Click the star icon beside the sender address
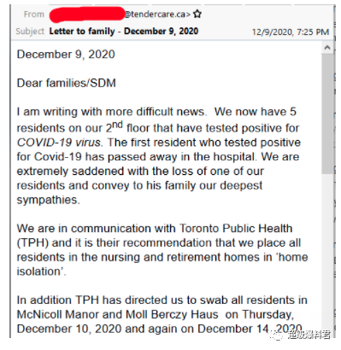 (197, 14)
